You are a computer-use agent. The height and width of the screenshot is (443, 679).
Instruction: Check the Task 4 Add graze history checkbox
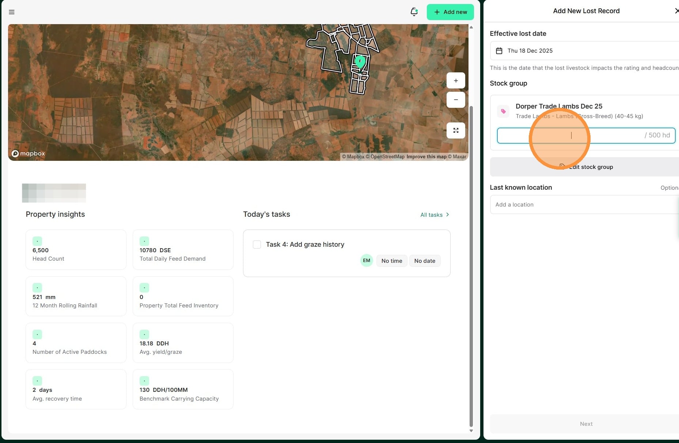(x=257, y=245)
